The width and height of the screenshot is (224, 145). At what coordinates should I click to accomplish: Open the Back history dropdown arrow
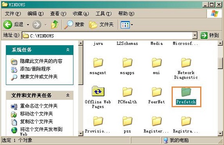pyautogui.click(x=28, y=25)
